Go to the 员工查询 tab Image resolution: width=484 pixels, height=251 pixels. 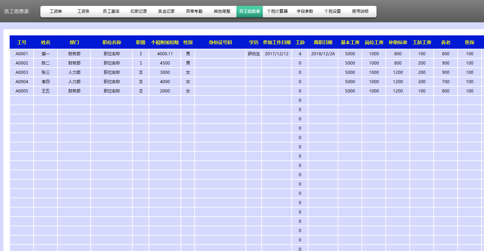[111, 11]
